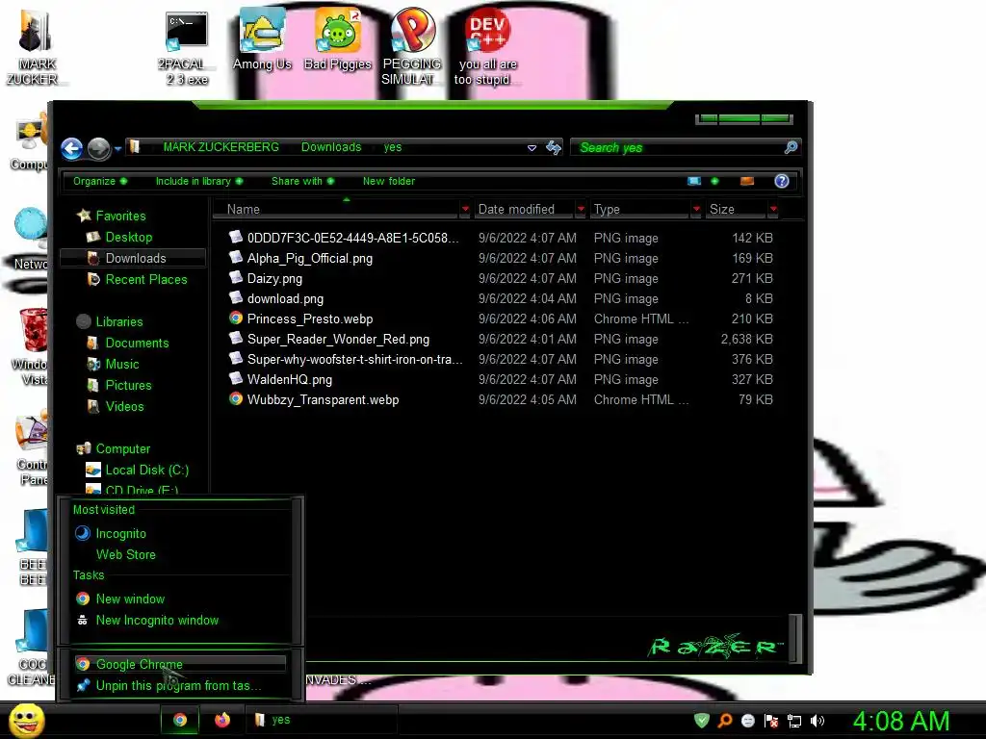The width and height of the screenshot is (986, 739).
Task: Click the Chrome icon of Princess_Presto.webp
Action: click(x=236, y=318)
